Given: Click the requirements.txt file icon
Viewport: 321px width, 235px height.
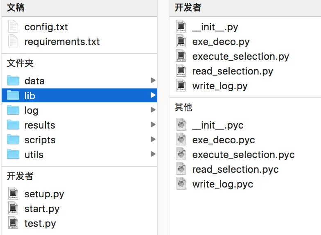Looking at the screenshot, I should tap(13, 42).
